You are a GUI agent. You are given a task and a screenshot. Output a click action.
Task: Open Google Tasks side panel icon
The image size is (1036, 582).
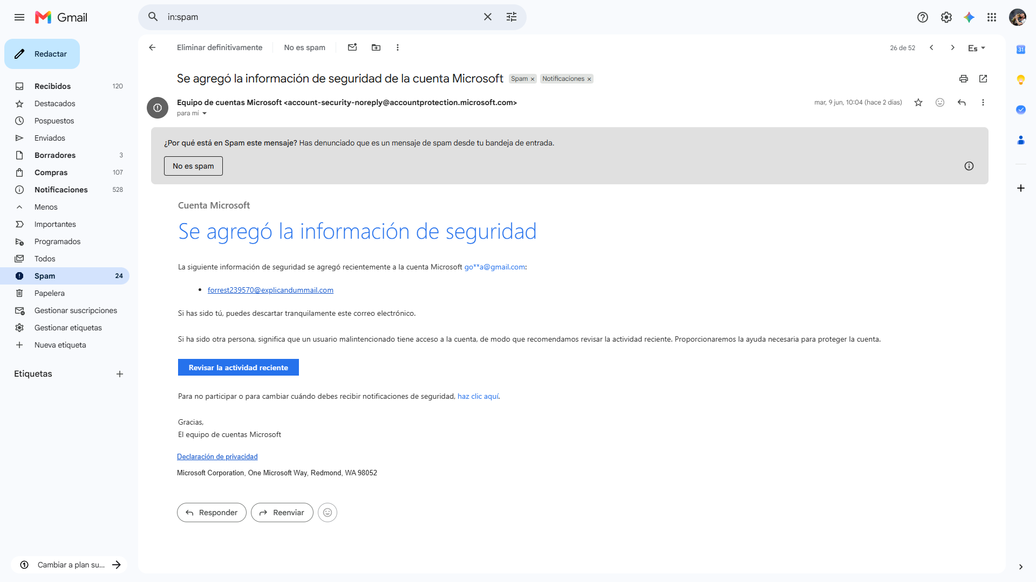click(x=1021, y=110)
